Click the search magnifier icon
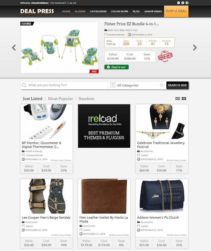211x251 pixels. pyautogui.click(x=24, y=85)
